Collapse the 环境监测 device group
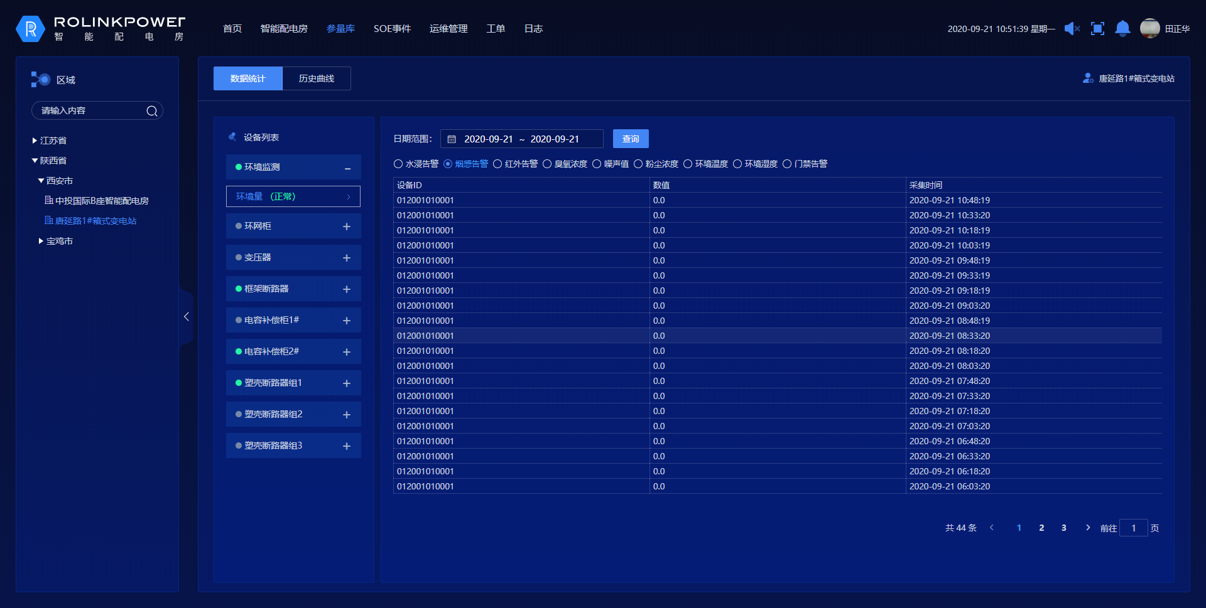 point(347,168)
